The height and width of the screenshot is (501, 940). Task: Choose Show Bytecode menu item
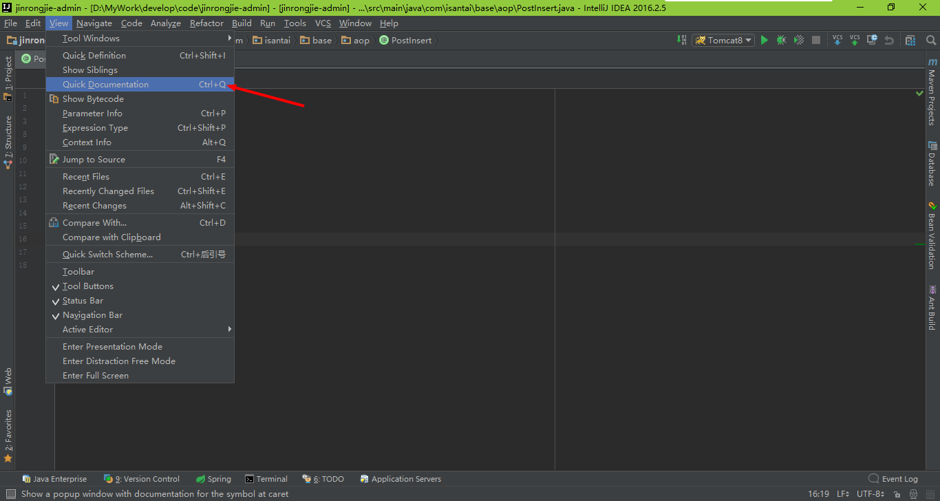[x=140, y=99]
